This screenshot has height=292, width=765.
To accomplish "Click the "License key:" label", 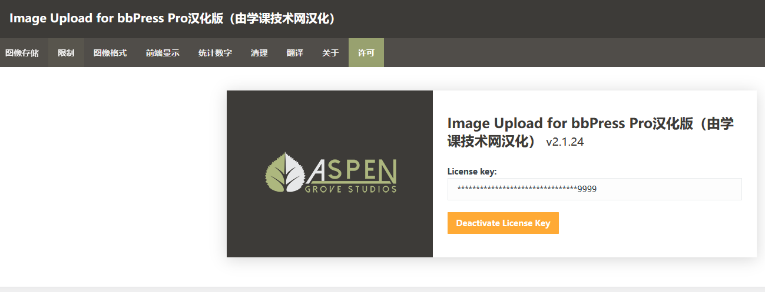I will 472,172.
